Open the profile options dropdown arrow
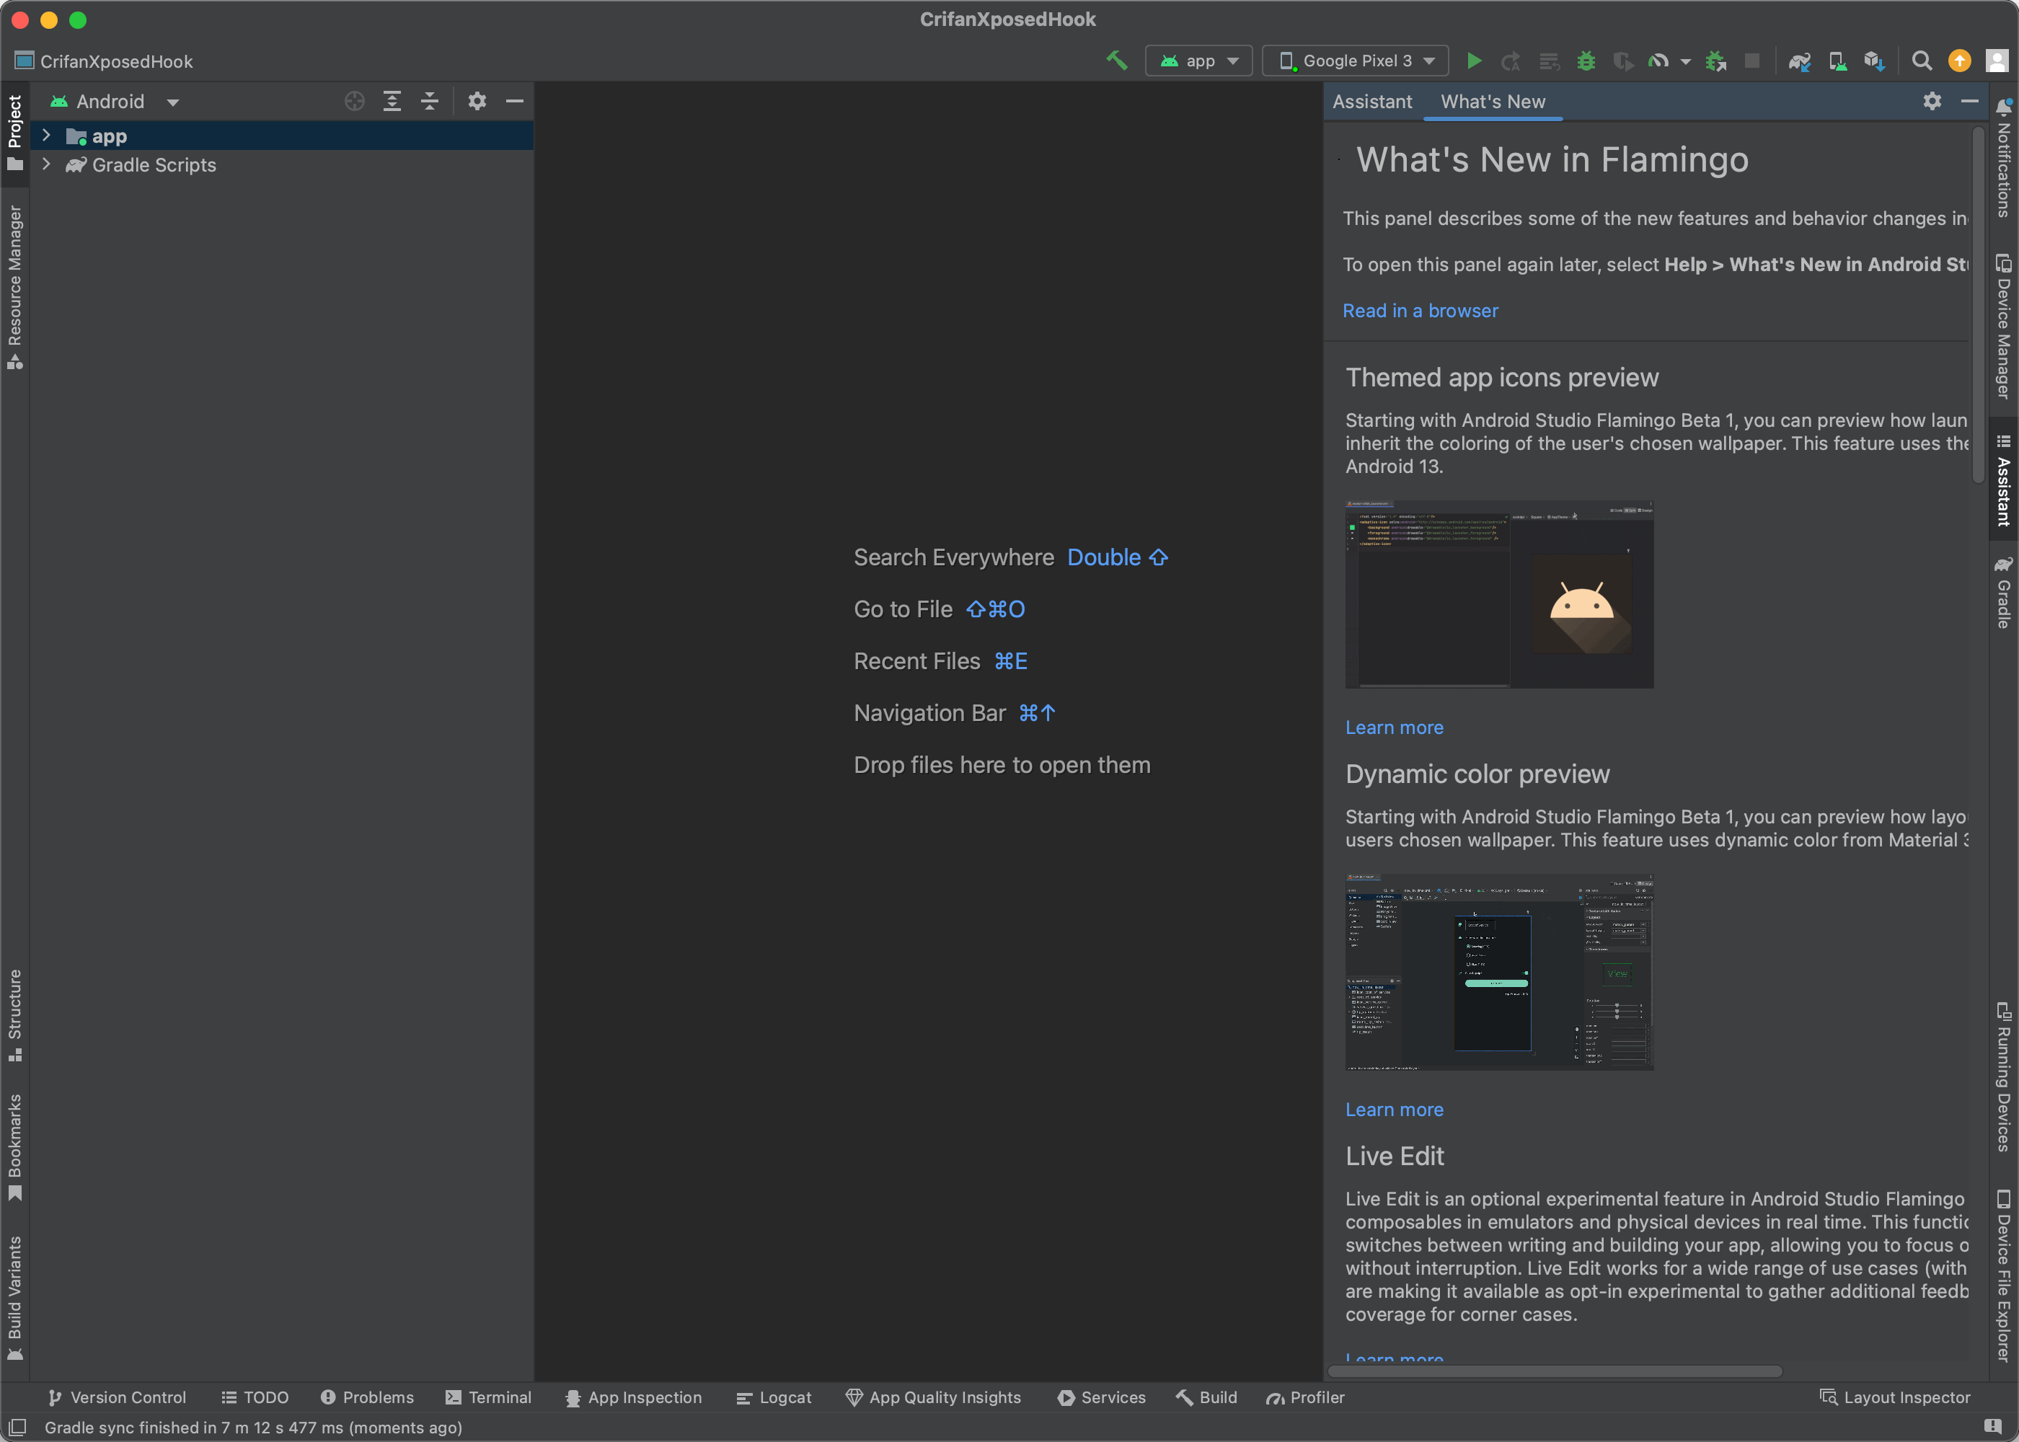Viewport: 2019px width, 1442px height. tap(1685, 61)
